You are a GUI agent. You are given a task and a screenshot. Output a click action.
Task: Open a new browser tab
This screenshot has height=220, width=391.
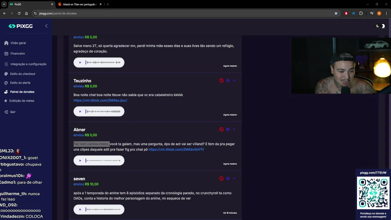(x=108, y=4)
